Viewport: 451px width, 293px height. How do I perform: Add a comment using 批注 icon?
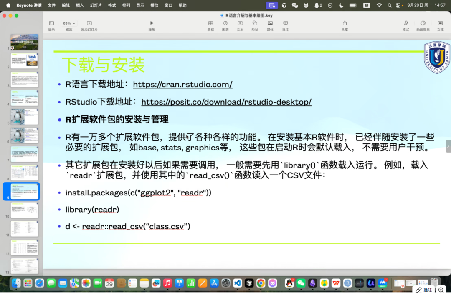pyautogui.click(x=285, y=23)
